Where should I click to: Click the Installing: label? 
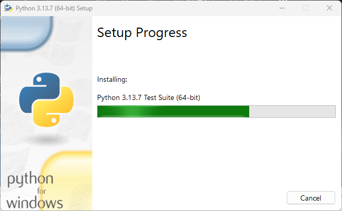[112, 80]
